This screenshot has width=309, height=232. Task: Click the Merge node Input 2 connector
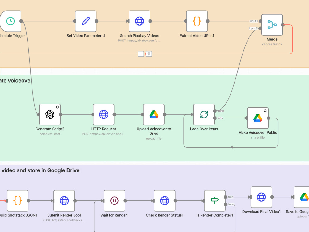[x=260, y=28]
